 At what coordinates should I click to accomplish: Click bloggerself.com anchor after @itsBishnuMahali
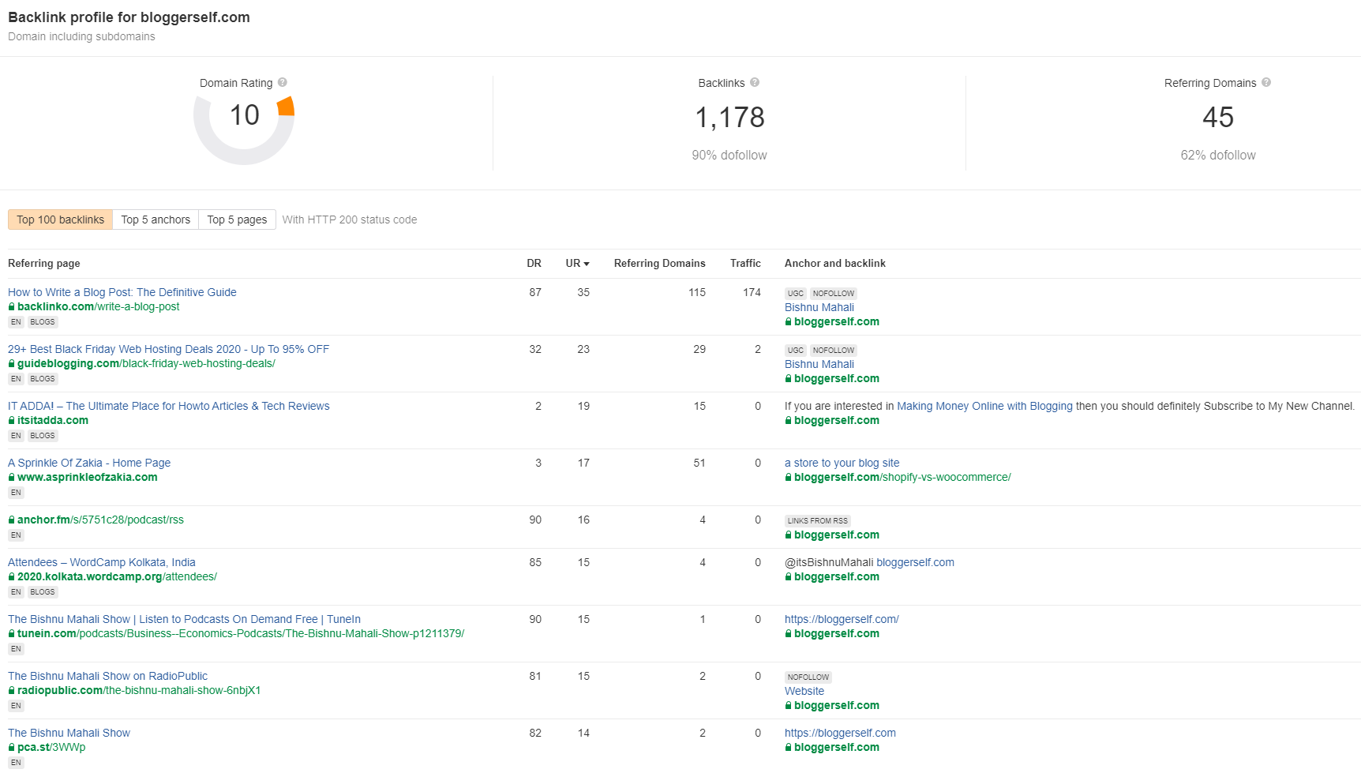pos(915,562)
